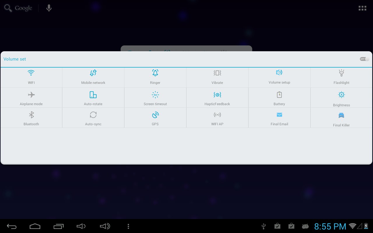
Task: Start voice search with microphone
Action: click(49, 8)
